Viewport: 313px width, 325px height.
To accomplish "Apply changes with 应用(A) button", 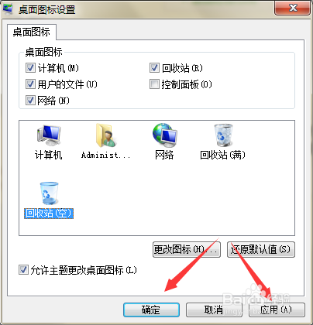I will (277, 310).
